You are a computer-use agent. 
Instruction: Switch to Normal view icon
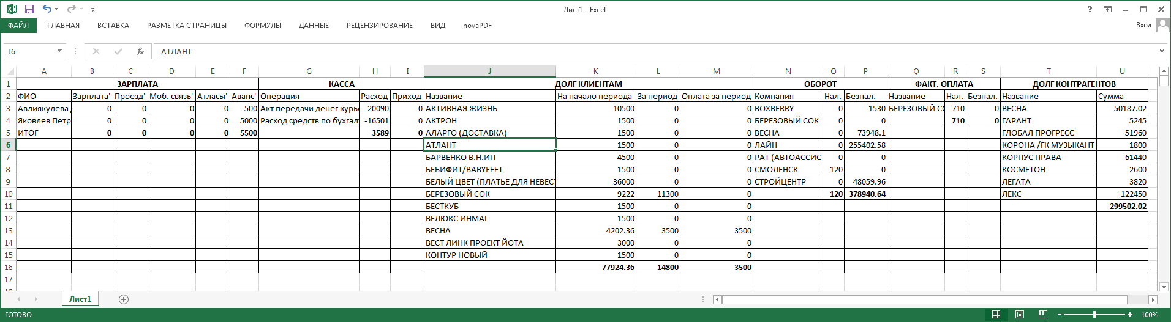[996, 315]
